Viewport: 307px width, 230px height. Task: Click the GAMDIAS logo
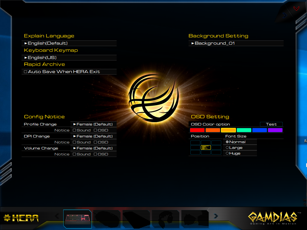[272, 218]
